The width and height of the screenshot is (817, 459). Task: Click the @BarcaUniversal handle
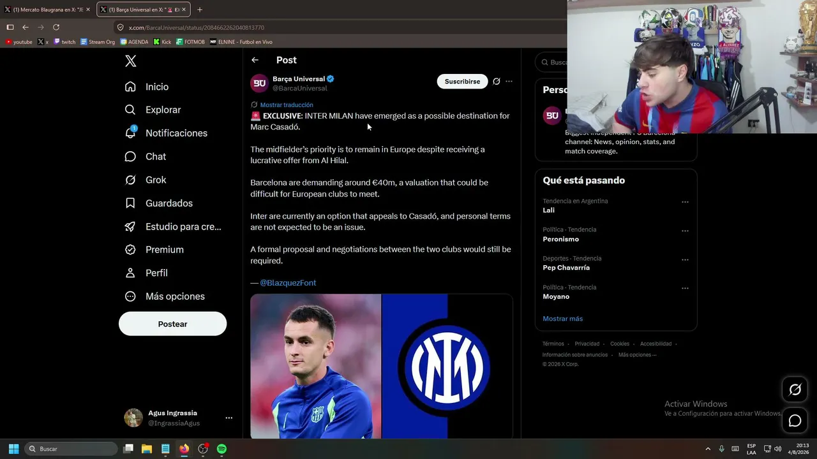click(299, 89)
